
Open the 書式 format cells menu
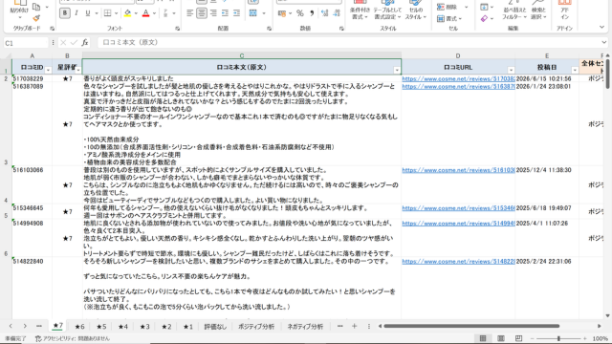point(448,18)
